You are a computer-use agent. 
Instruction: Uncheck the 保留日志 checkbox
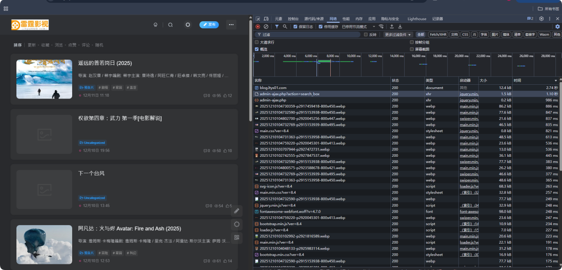click(296, 27)
